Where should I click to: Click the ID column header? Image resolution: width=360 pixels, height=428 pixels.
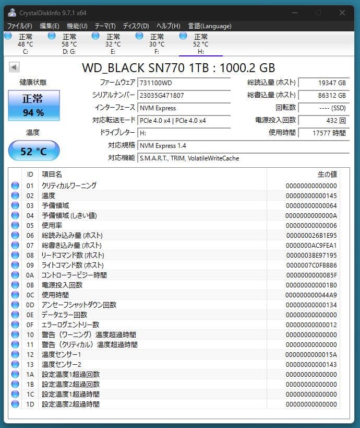30,174
